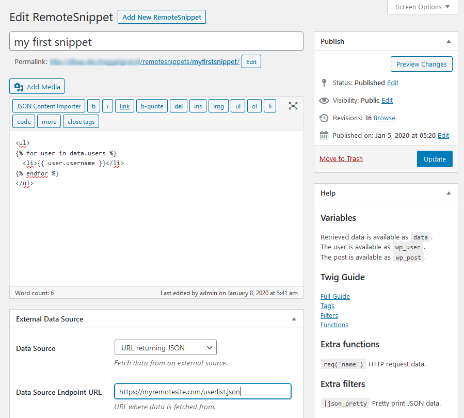
Task: Toggle distraction-free fullscreen editor icon
Action: coord(293,106)
